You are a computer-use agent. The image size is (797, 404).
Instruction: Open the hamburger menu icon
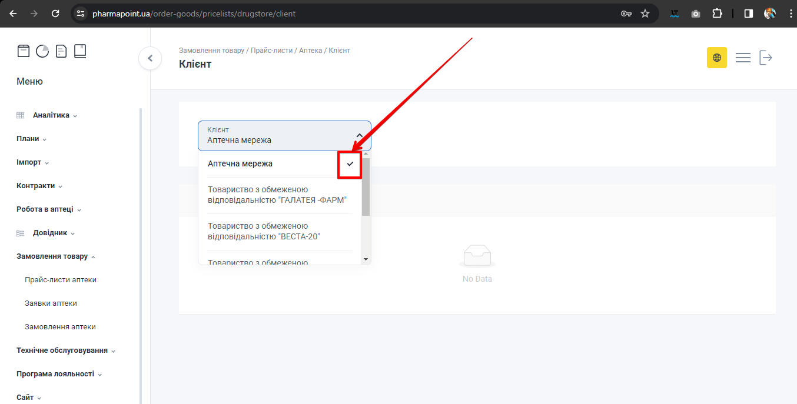(x=743, y=58)
